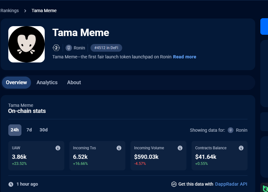Screen dimensions: 268x192
Task: Click the On-chain stats heading
Action: [x=27, y=111]
